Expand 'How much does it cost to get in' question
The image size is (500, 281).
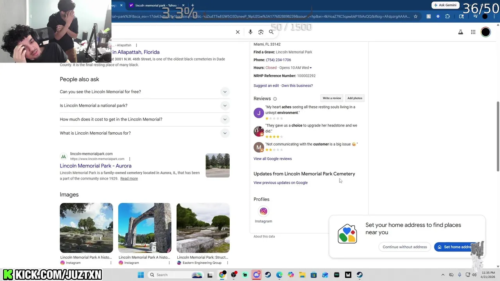point(145,119)
